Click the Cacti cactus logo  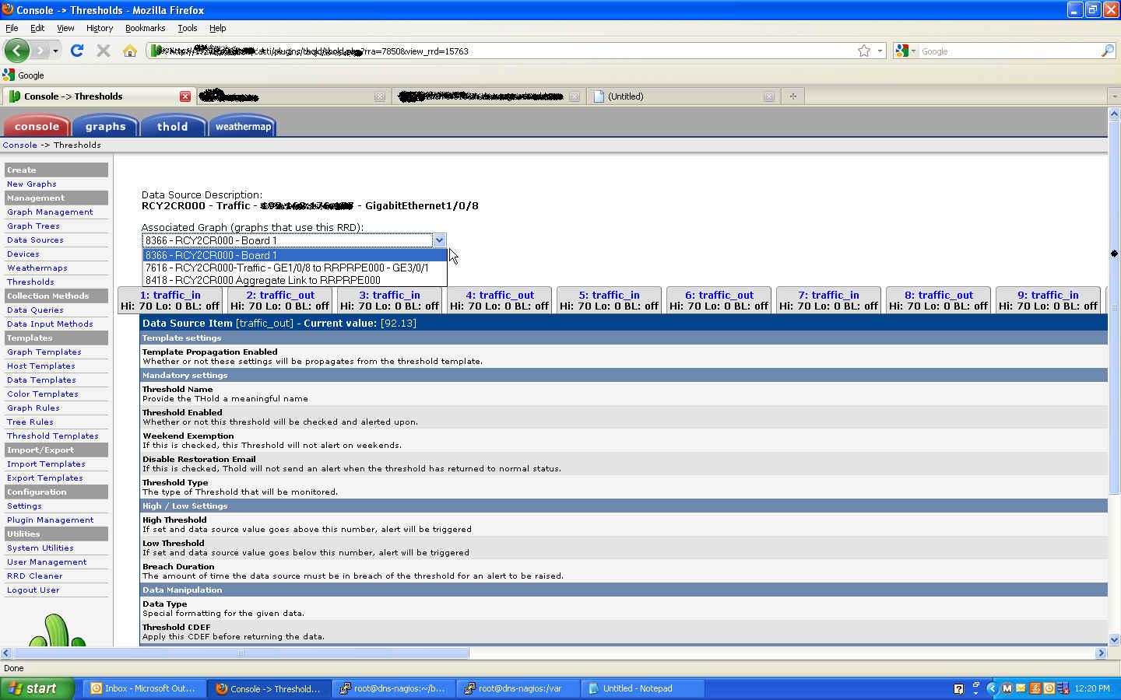click(x=56, y=630)
